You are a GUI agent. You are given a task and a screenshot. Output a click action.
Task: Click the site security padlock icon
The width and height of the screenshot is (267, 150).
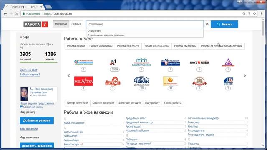pos(23,14)
